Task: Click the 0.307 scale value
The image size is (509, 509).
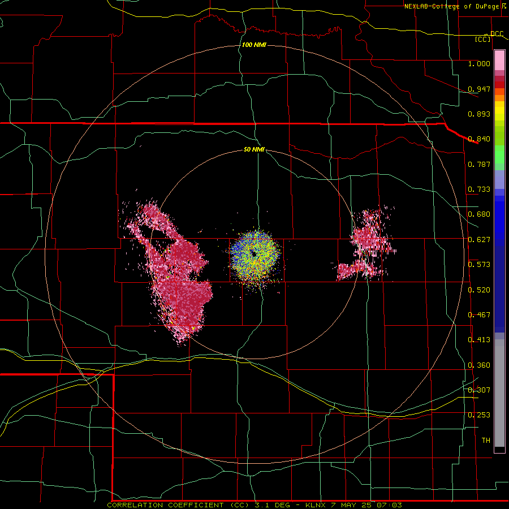Action: pyautogui.click(x=479, y=390)
